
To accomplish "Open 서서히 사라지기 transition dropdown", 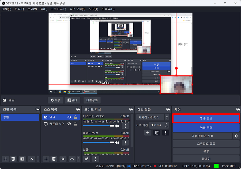I will 152,117.
